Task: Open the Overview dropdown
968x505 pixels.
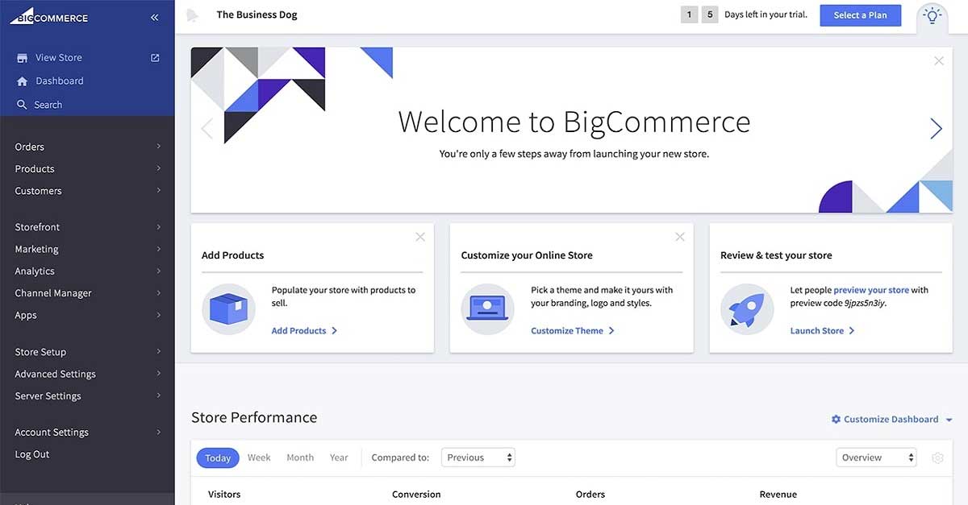Action: 876,457
